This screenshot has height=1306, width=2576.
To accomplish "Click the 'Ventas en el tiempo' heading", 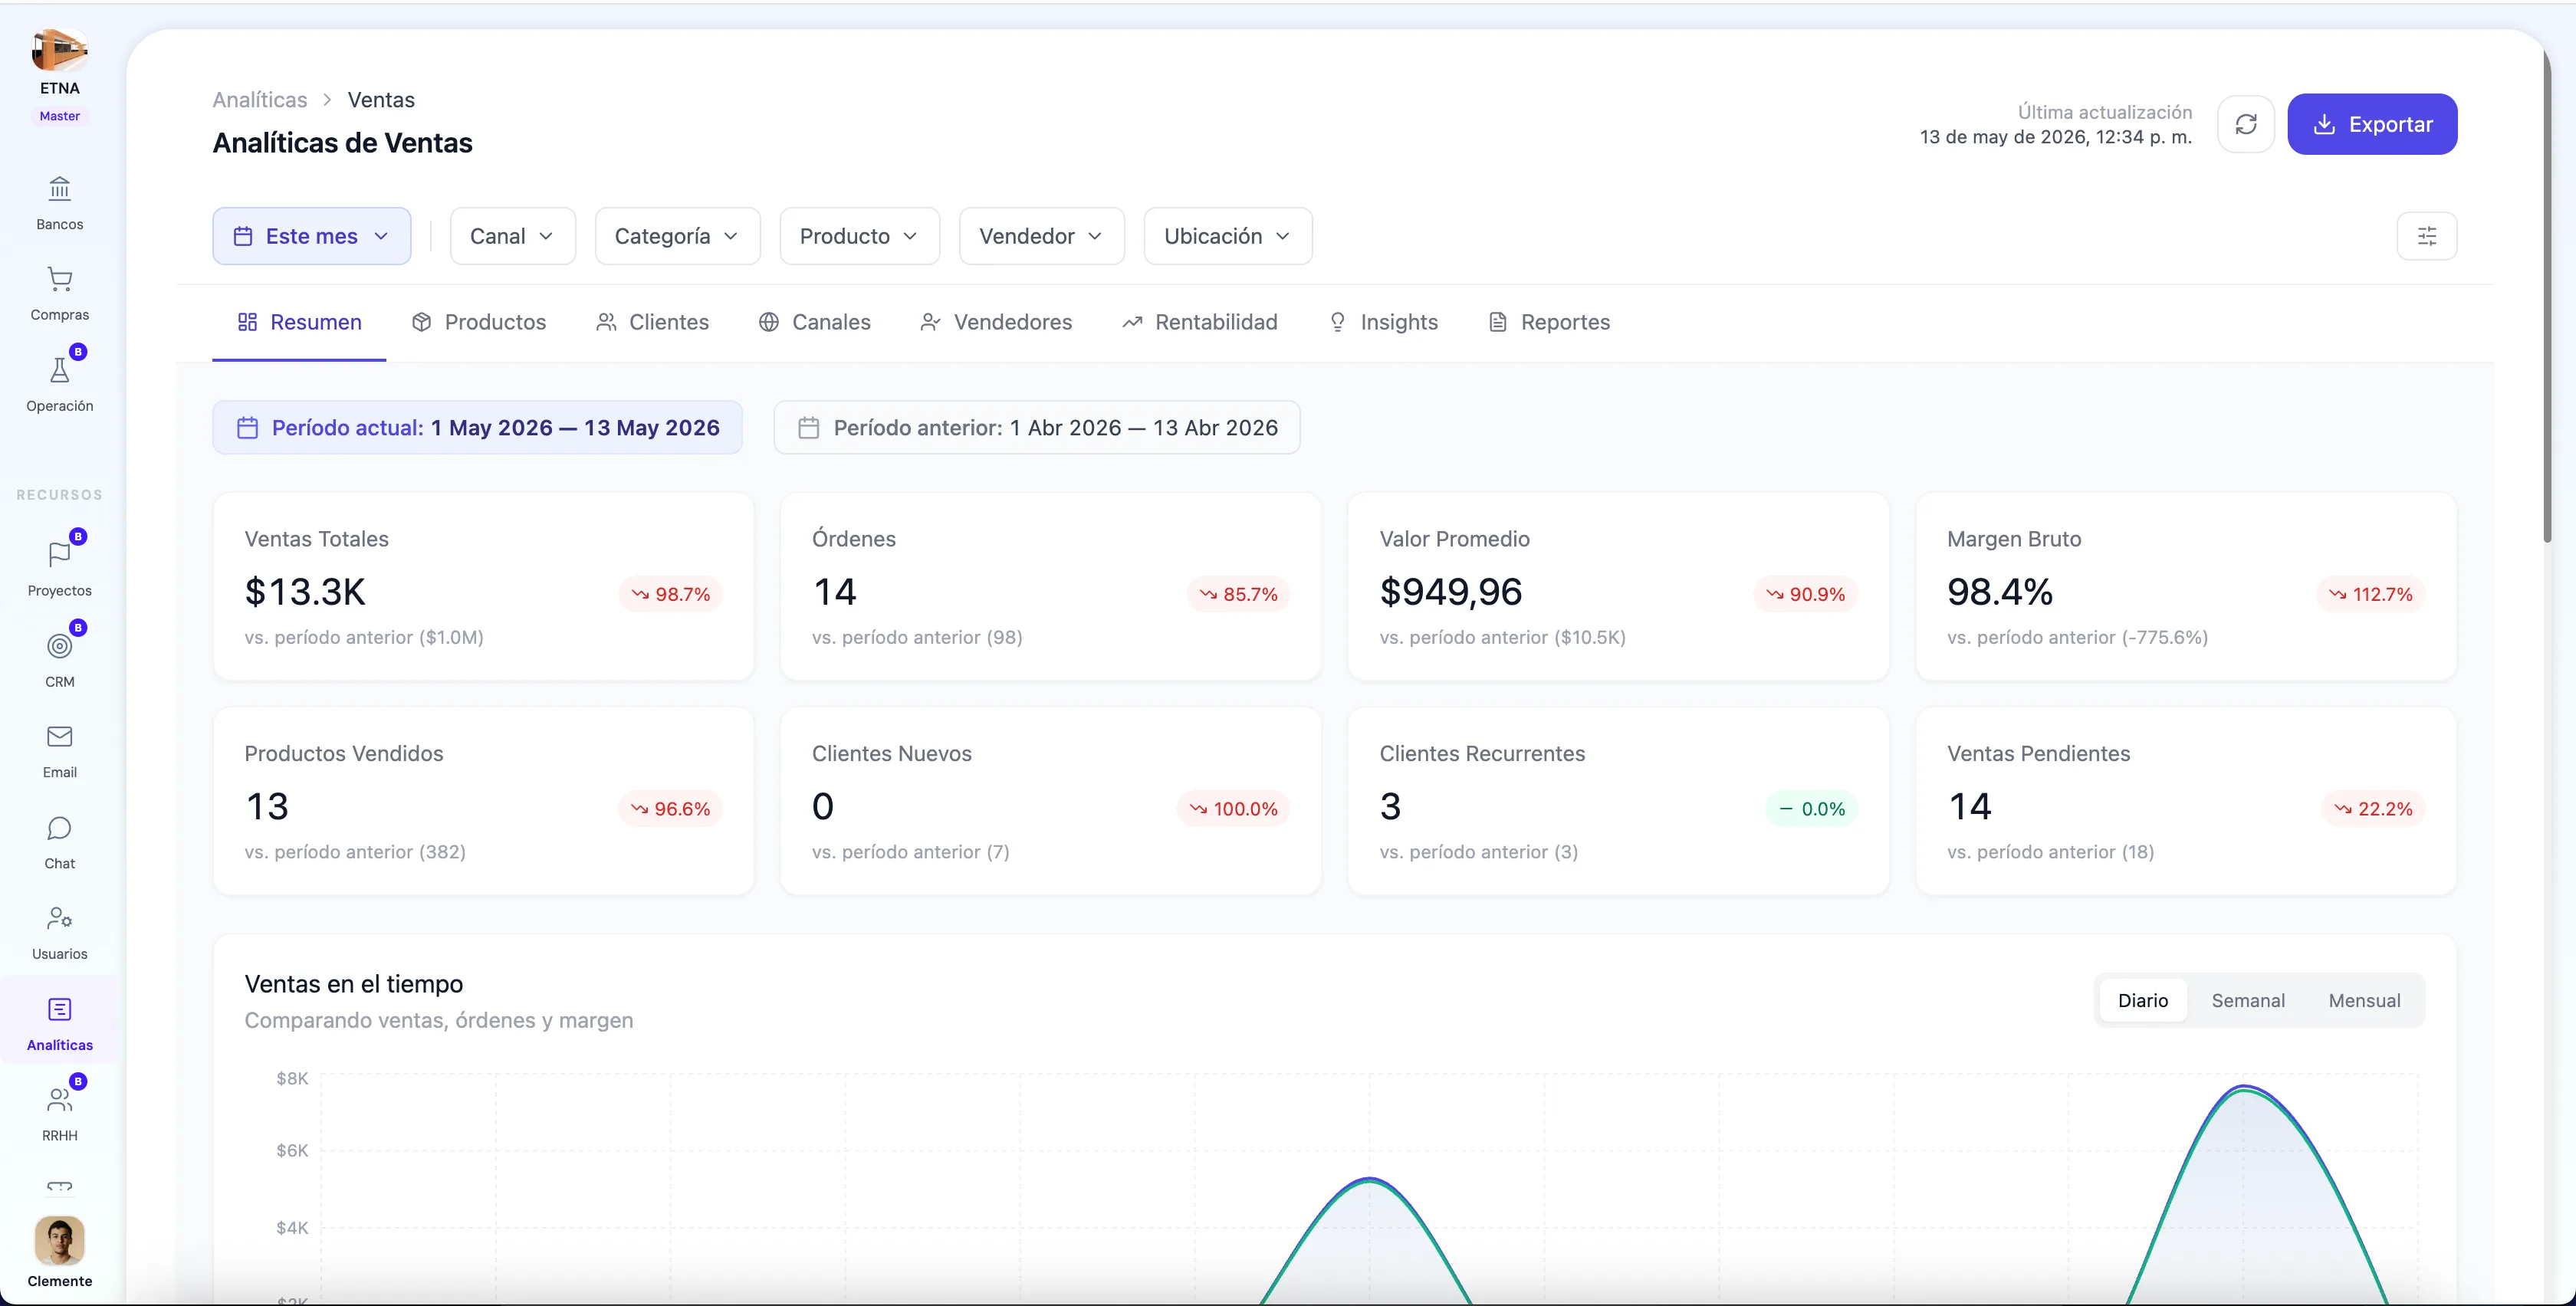I will 354,984.
